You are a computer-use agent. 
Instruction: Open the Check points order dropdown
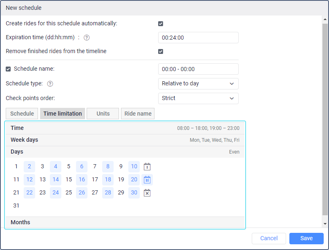tap(198, 98)
